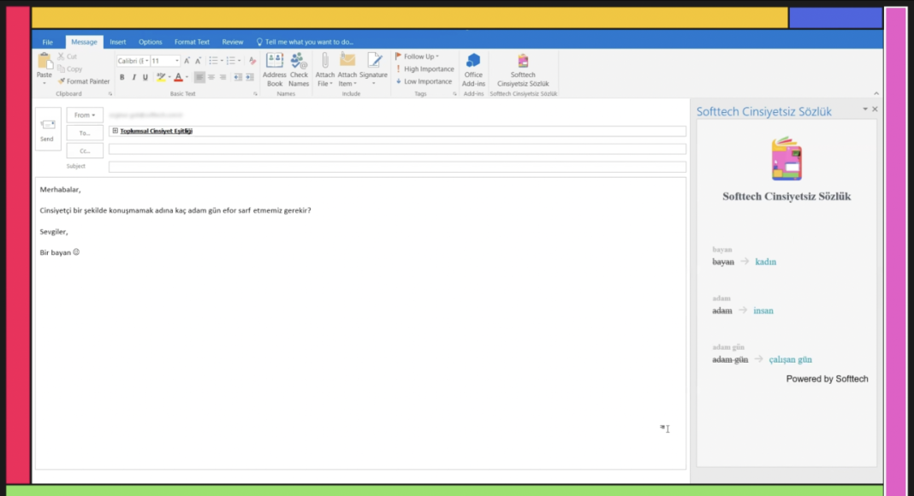Click the Paste clipboard icon
The image size is (914, 496).
tap(45, 61)
